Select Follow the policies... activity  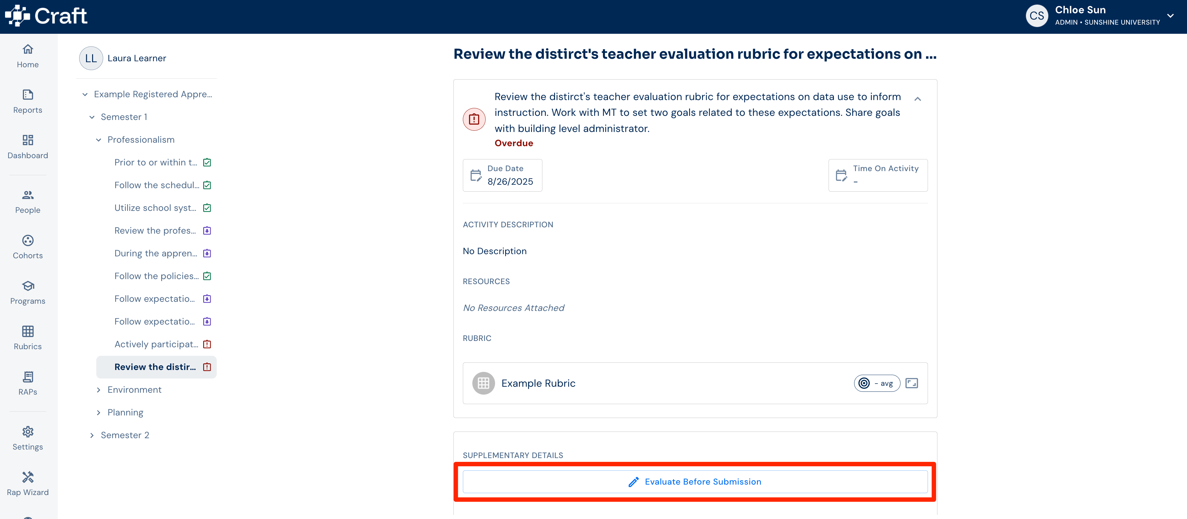156,276
